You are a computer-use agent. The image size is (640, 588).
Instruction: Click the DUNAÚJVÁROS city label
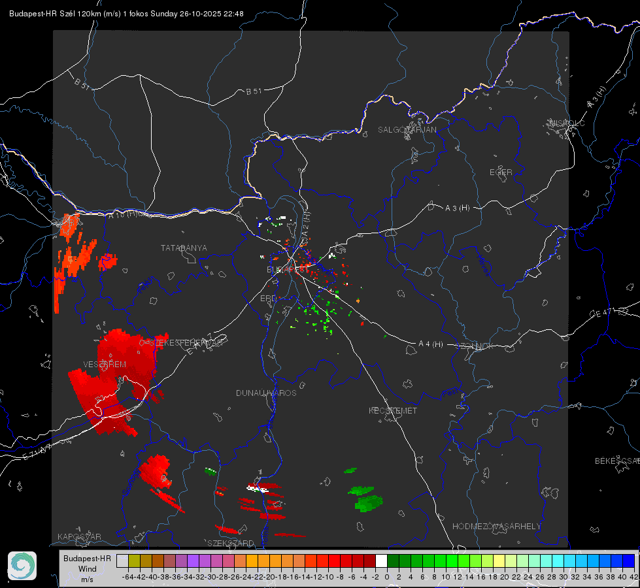(266, 393)
